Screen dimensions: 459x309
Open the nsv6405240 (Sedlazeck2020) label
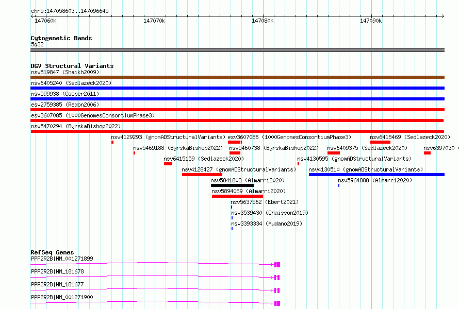[x=71, y=83]
